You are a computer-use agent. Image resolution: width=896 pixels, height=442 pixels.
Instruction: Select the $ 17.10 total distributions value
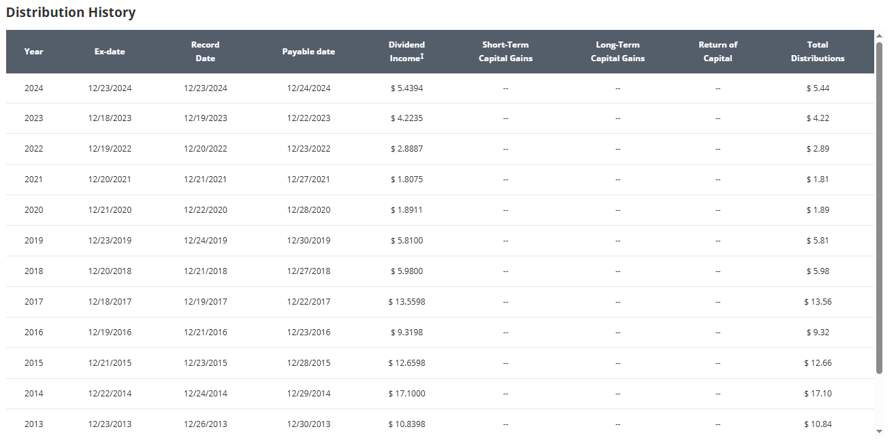click(x=818, y=394)
